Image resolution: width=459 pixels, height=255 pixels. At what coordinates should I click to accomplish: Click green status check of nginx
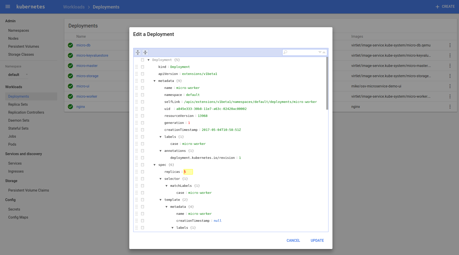pos(70,107)
